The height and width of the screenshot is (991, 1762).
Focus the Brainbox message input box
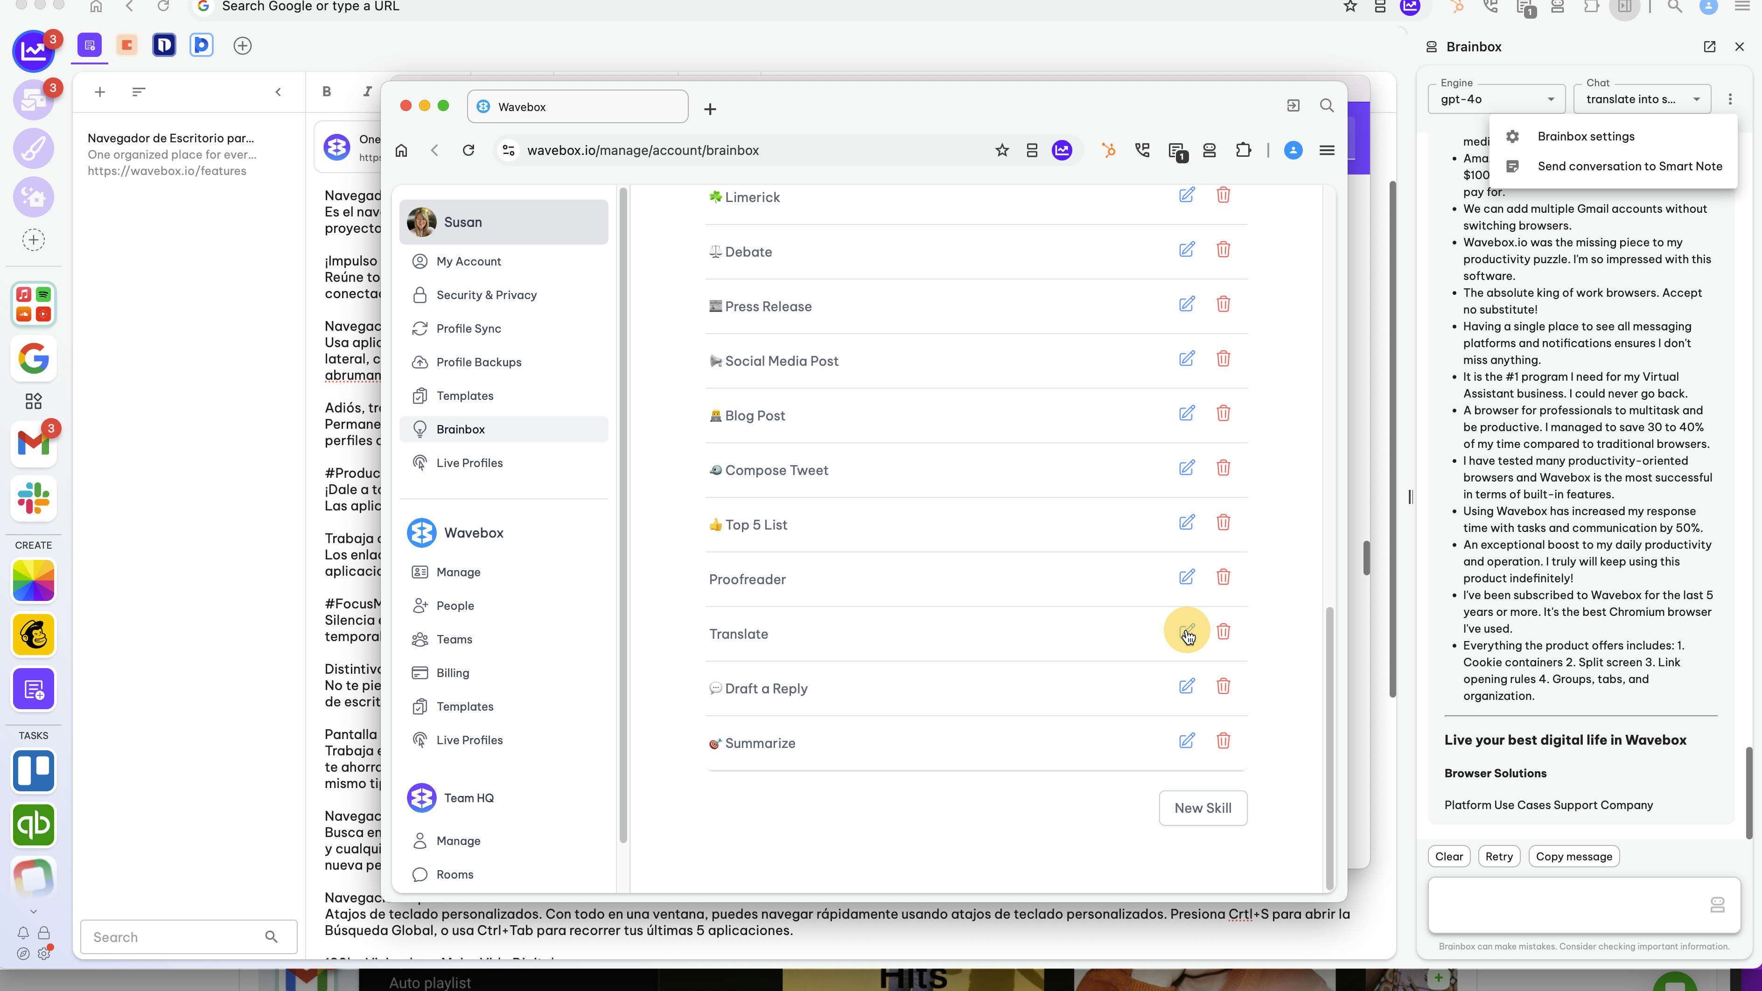tap(1583, 905)
